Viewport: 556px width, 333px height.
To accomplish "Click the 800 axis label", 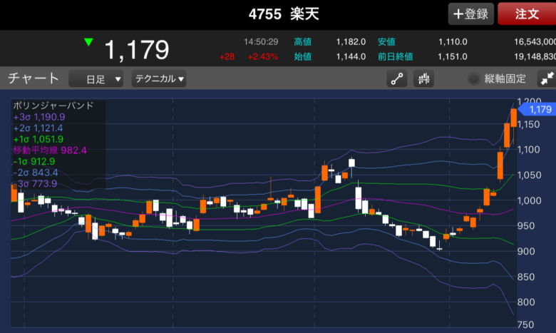I will [x=525, y=302].
